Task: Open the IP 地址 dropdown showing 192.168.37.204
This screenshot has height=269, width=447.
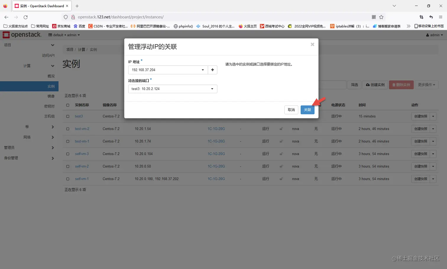Action: 168,70
